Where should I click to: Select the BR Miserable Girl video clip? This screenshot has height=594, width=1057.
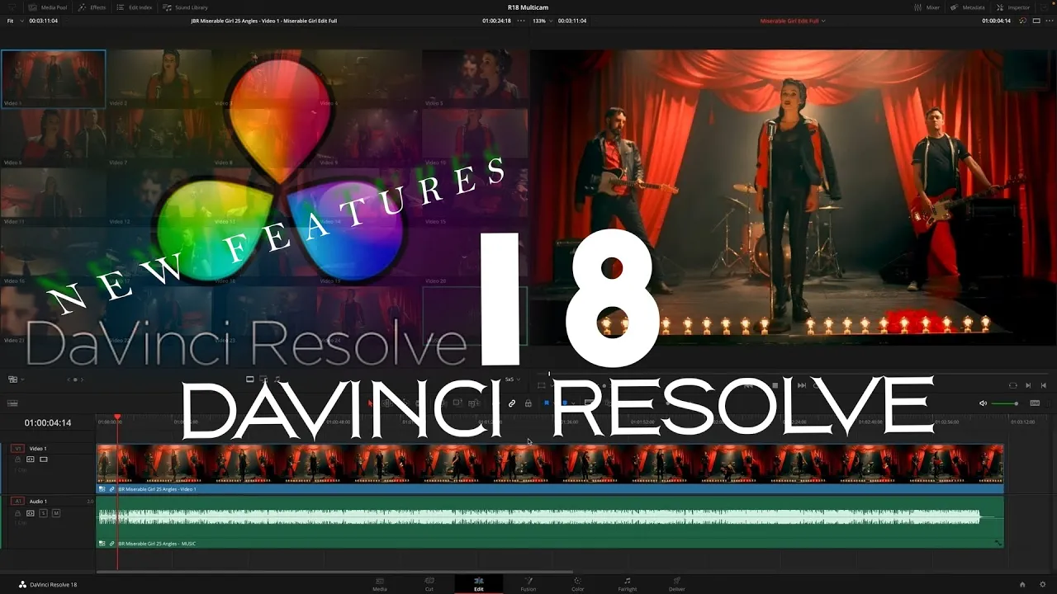click(x=550, y=468)
